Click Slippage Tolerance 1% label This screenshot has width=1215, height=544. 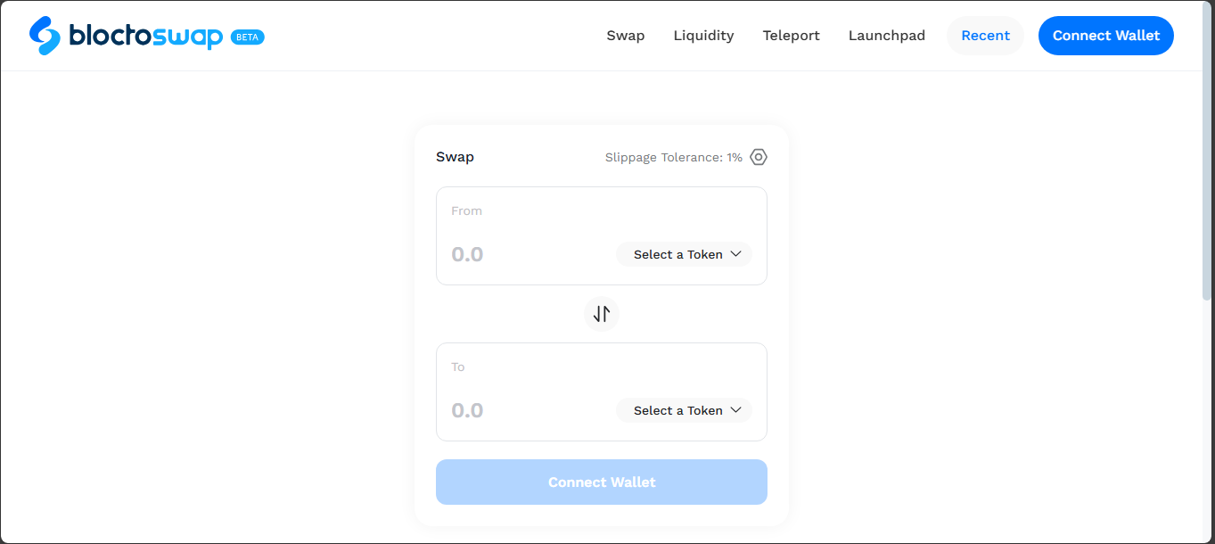pyautogui.click(x=673, y=157)
